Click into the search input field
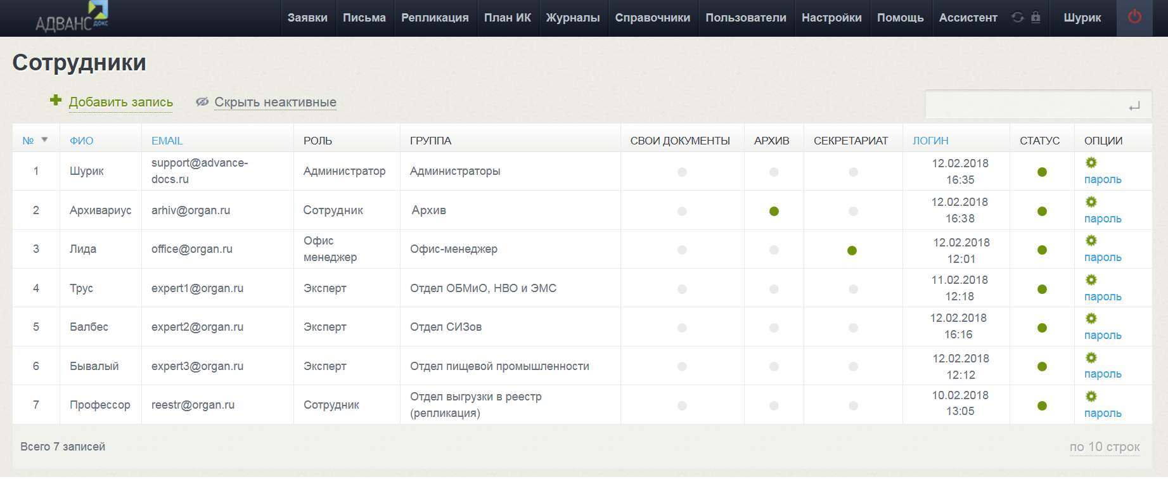 [1024, 105]
